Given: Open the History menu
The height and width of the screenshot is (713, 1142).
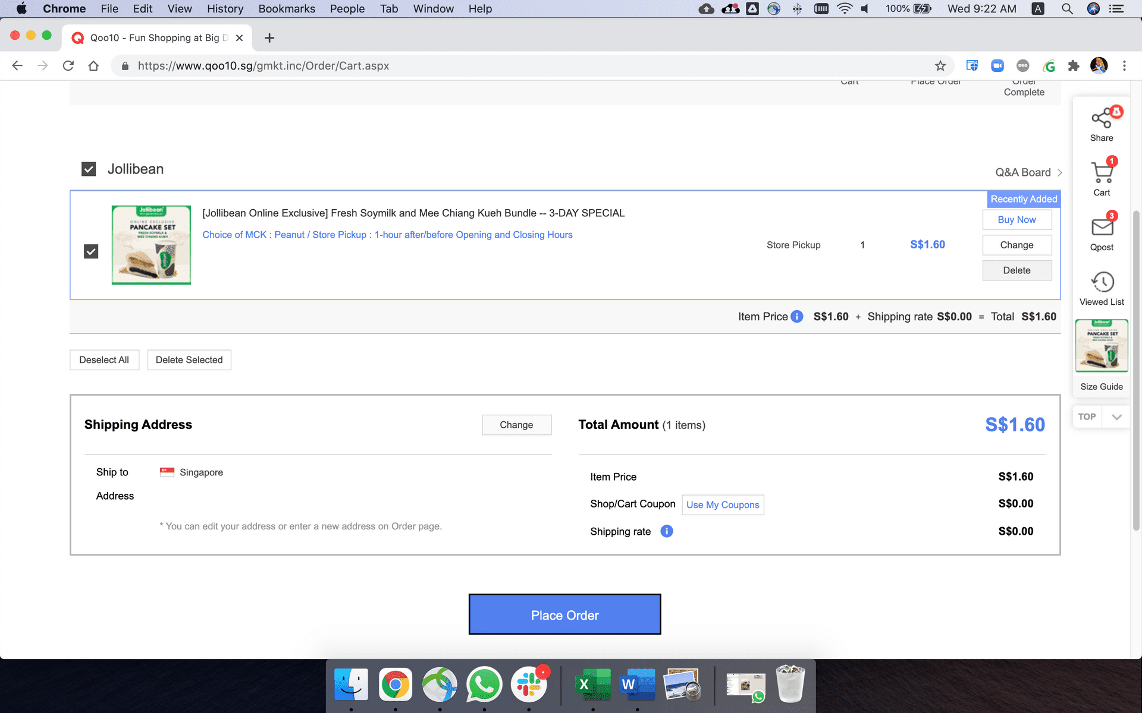Looking at the screenshot, I should pyautogui.click(x=225, y=9).
